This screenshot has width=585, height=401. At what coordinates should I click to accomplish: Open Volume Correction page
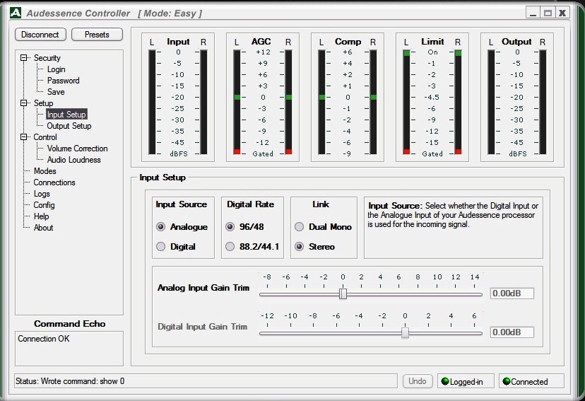click(x=77, y=149)
